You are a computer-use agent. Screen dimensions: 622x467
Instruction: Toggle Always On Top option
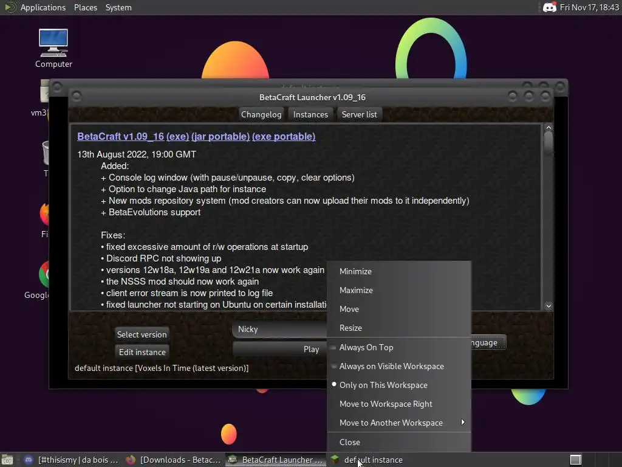coord(399,347)
